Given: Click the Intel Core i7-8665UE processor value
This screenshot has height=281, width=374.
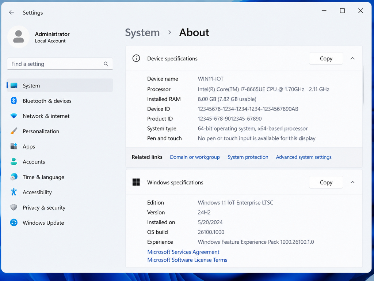Looking at the screenshot, I should click(263, 89).
